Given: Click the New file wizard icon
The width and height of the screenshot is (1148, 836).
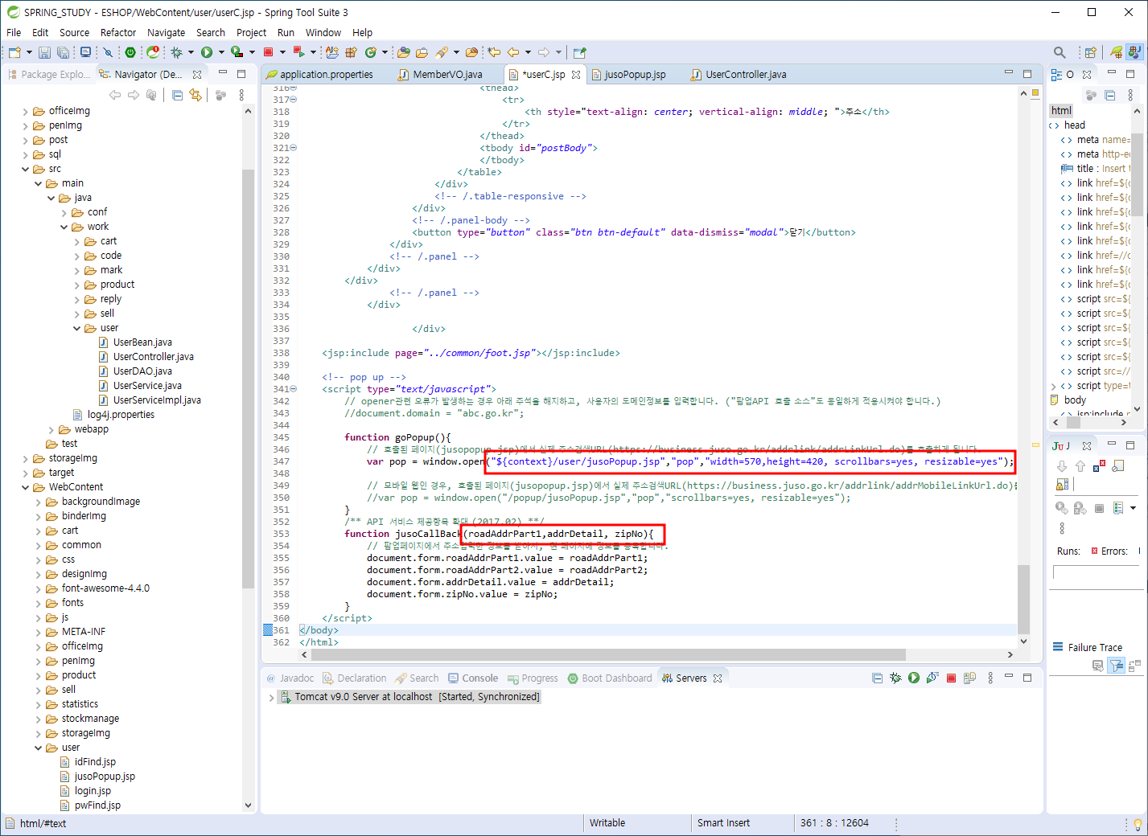Looking at the screenshot, I should 14,52.
